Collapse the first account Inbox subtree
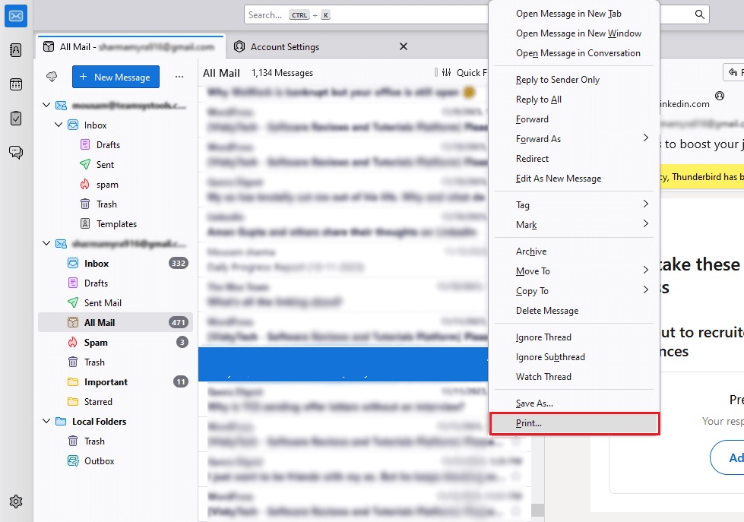This screenshot has height=522, width=744. click(x=59, y=125)
